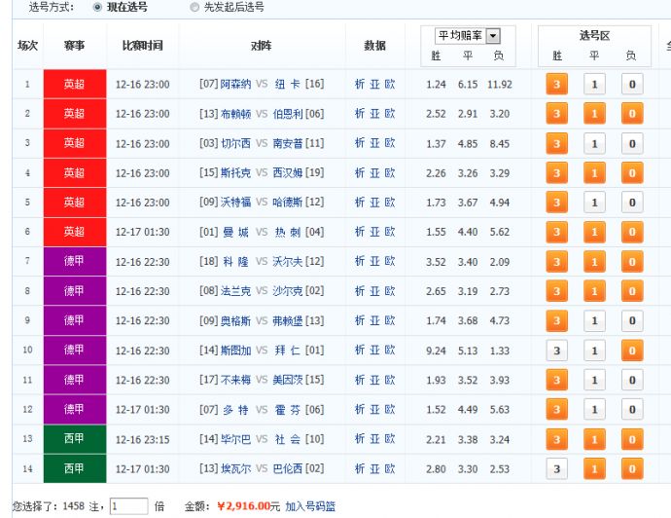Screen dimensions: 671x518
Task: Open 亚 Asian odds link for match 1
Action: coord(374,84)
